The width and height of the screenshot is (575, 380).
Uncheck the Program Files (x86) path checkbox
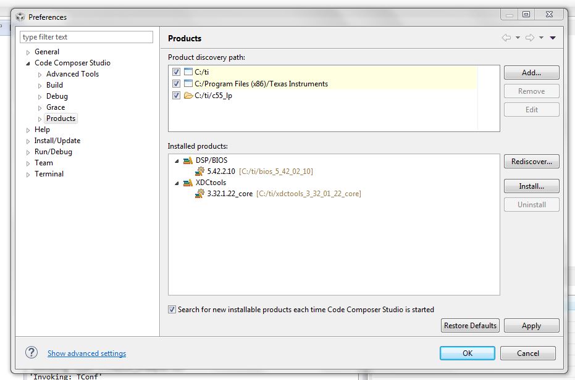click(x=177, y=84)
